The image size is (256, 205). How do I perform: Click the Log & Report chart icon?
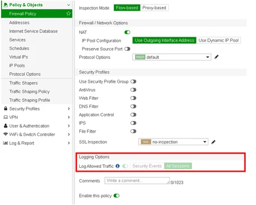tap(6, 143)
